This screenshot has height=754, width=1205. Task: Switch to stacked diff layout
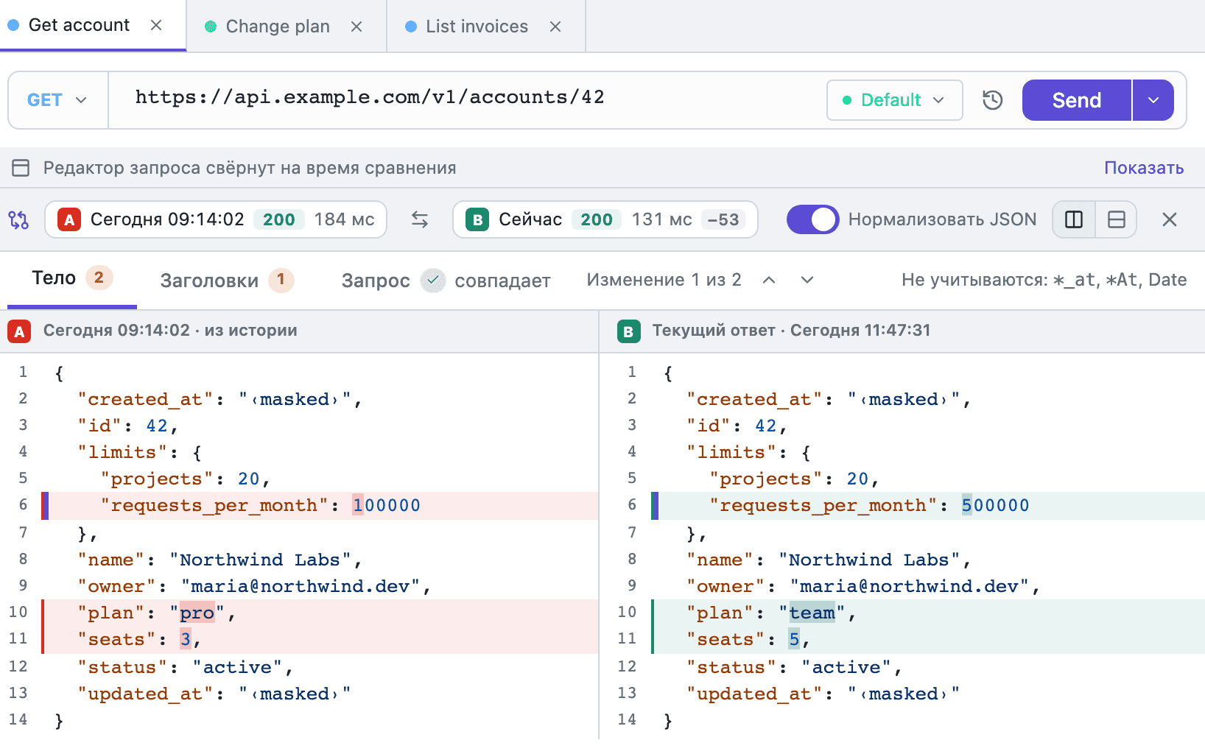click(1117, 219)
